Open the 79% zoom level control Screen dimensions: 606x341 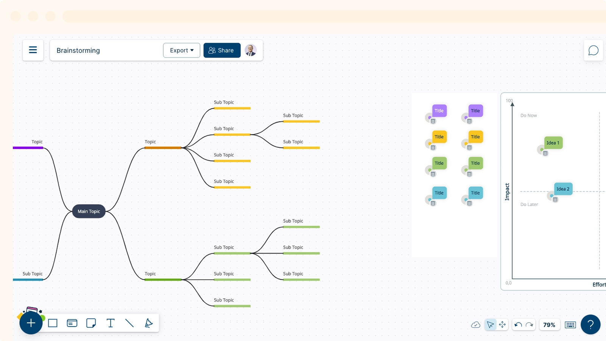pos(549,325)
